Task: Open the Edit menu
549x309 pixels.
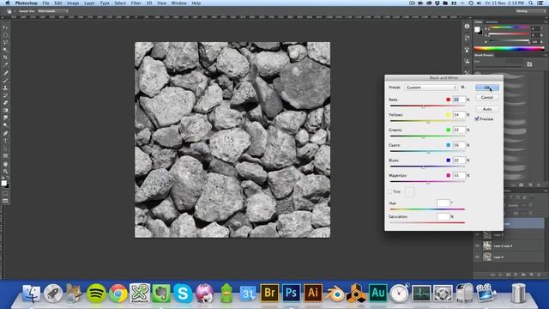Action: point(58,3)
